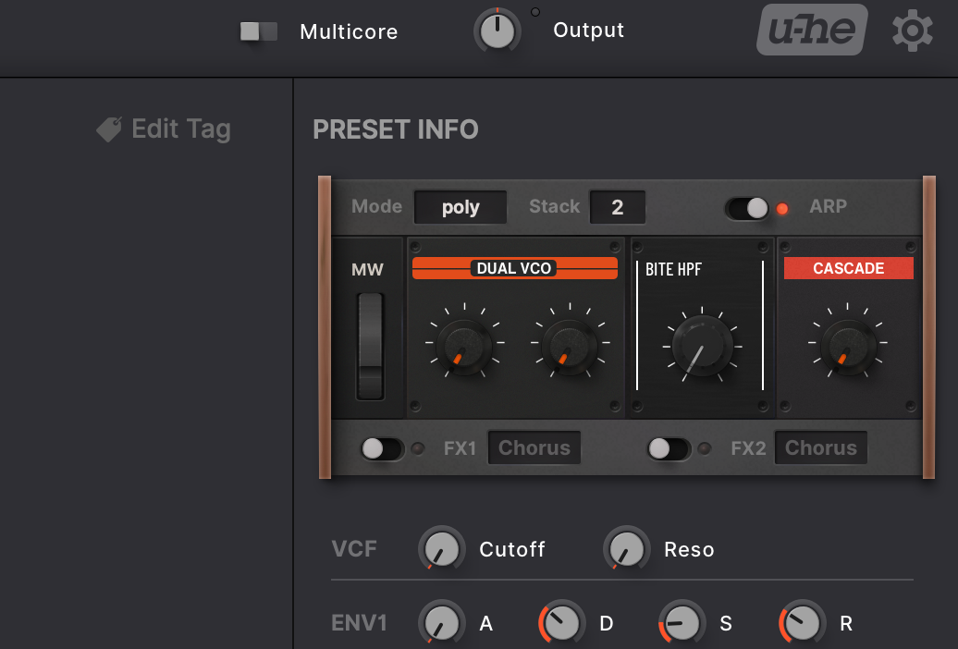Click the Reso label text

pos(689,549)
